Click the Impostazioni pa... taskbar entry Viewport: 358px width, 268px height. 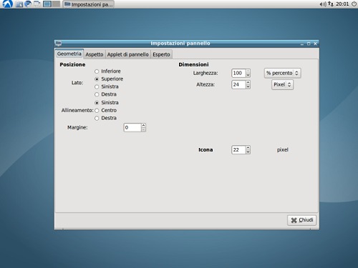click(89, 4)
